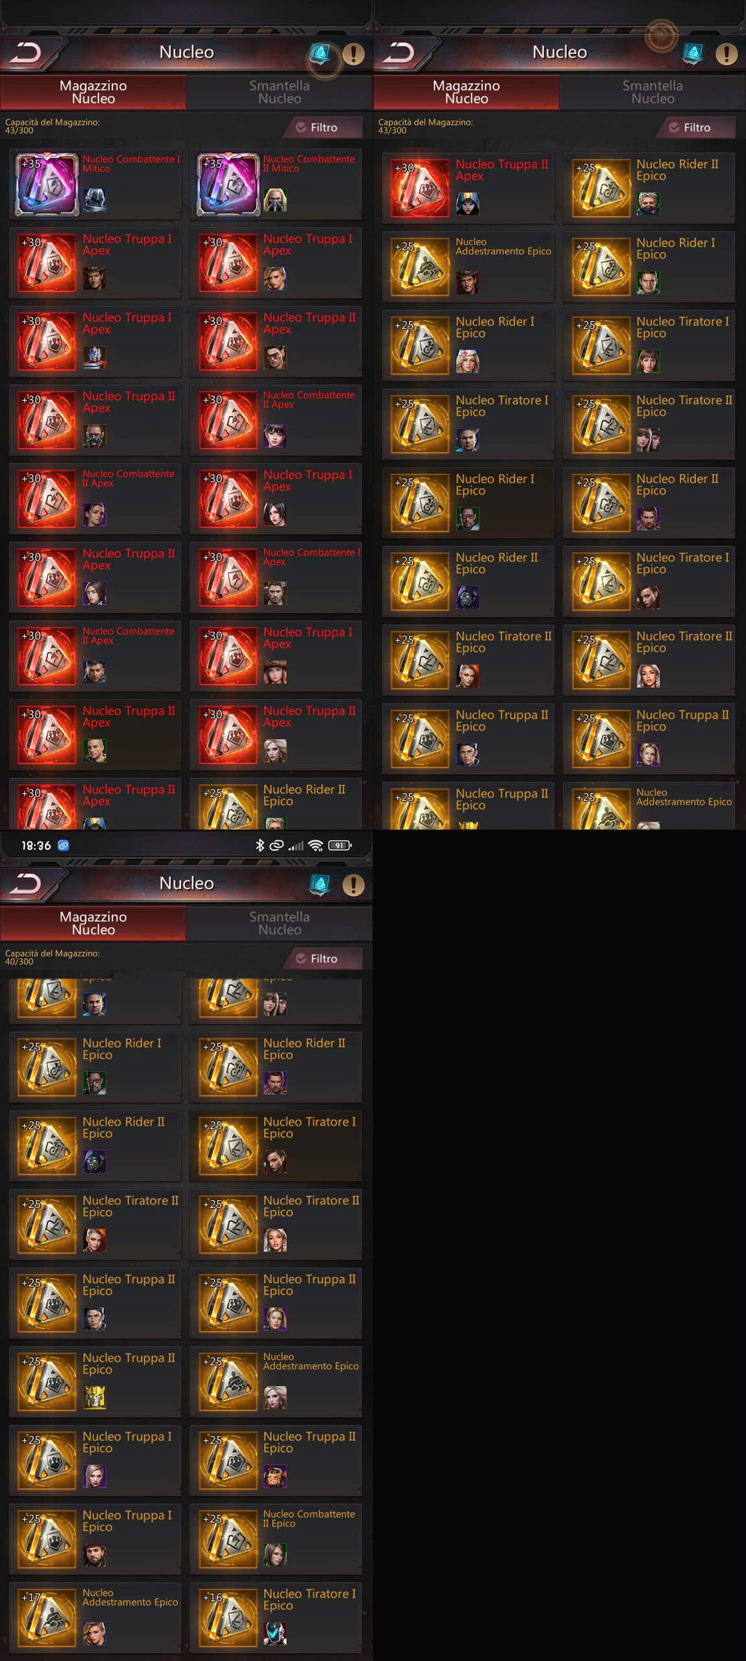This screenshot has height=1661, width=746.
Task: Tap the cellular signal bars icon
Action: point(296,845)
